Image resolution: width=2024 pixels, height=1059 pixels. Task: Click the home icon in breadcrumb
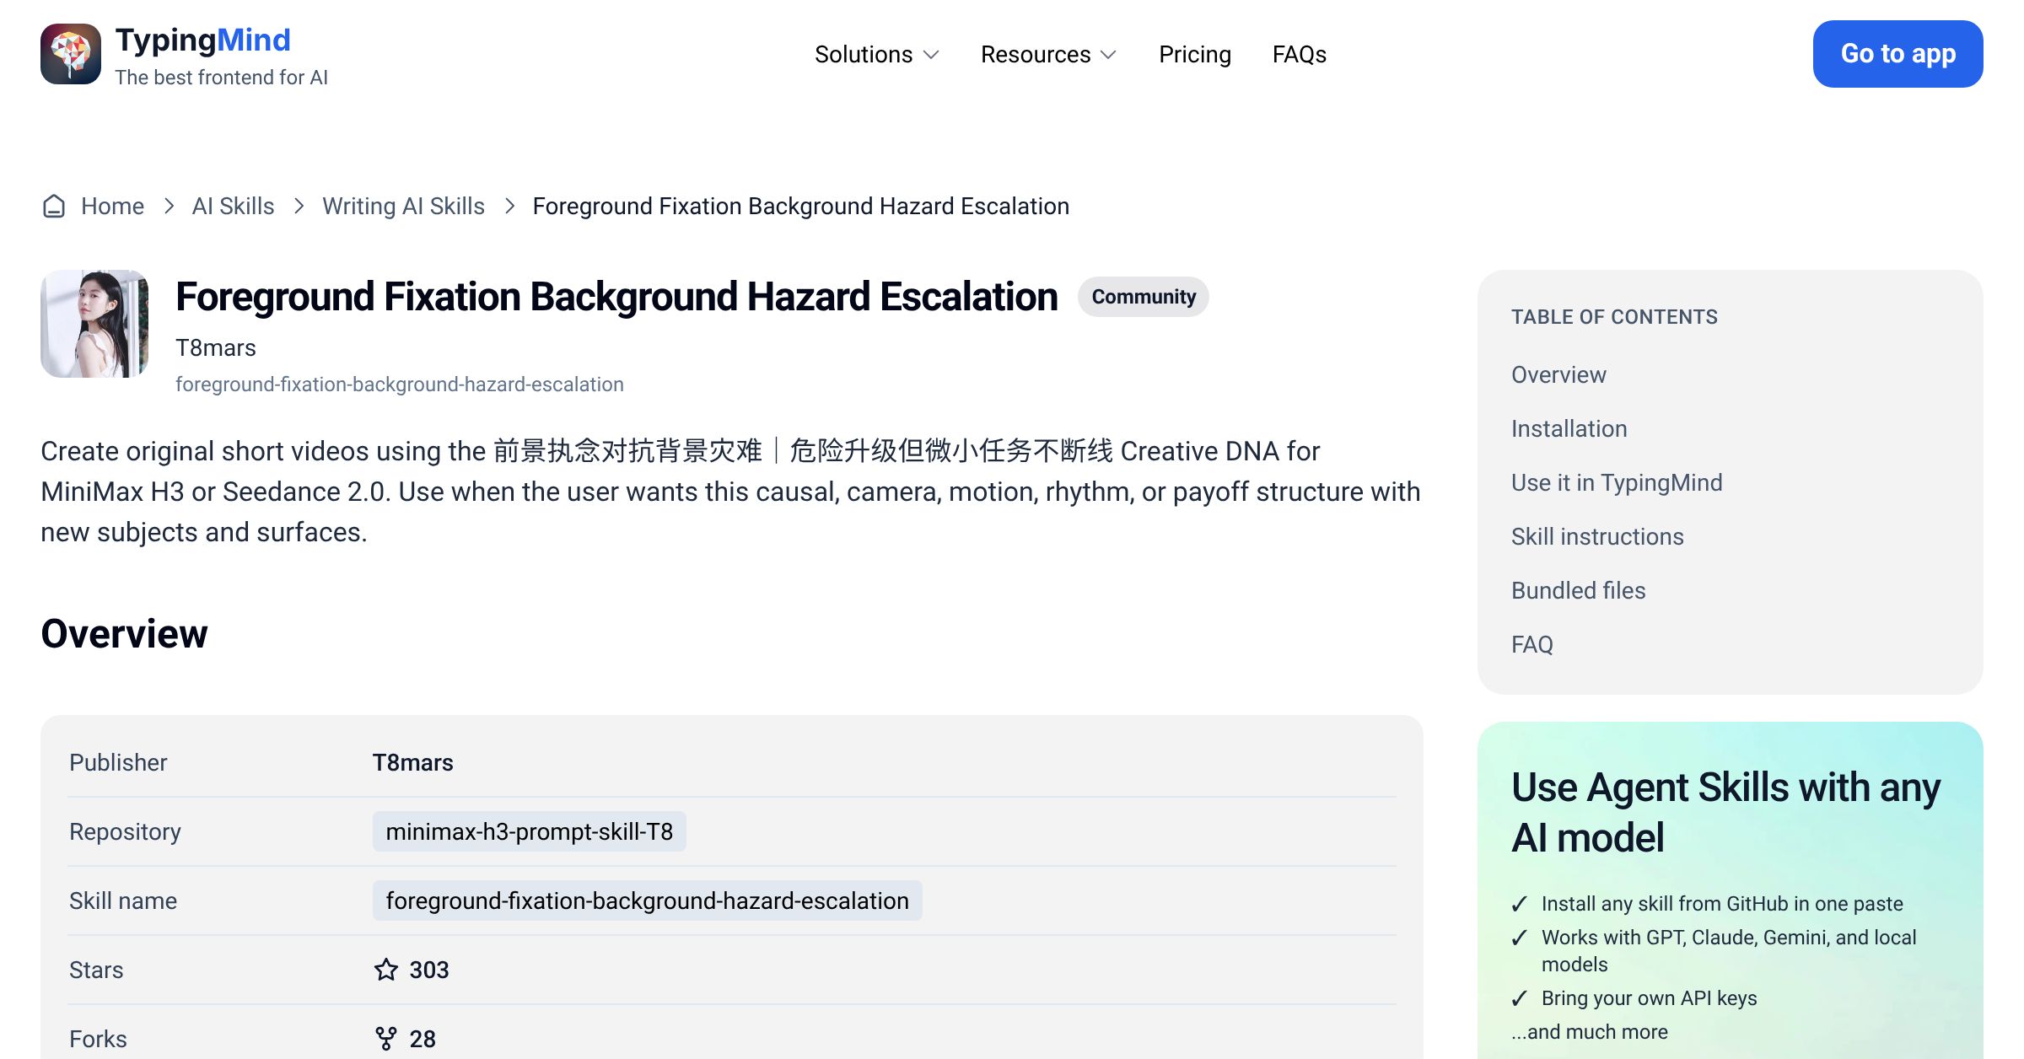click(x=54, y=207)
